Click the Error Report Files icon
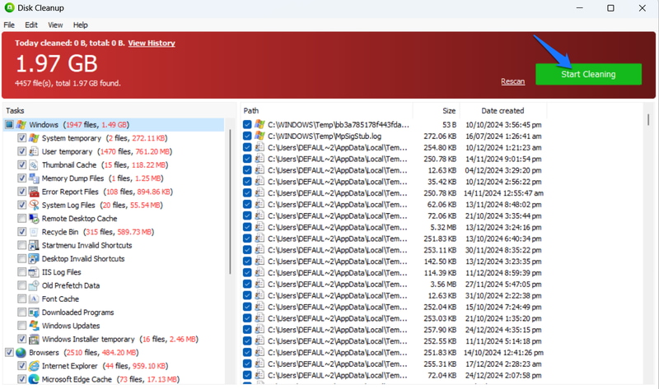 [34, 192]
